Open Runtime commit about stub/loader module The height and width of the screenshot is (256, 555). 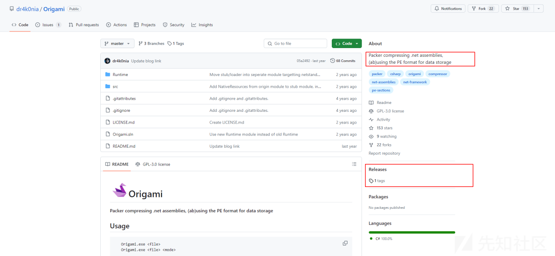(266, 75)
